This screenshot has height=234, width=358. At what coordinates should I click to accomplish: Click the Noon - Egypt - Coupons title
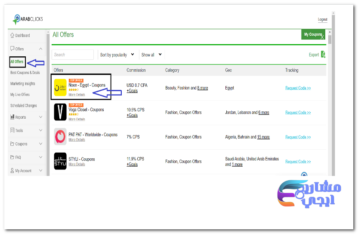tap(87, 85)
